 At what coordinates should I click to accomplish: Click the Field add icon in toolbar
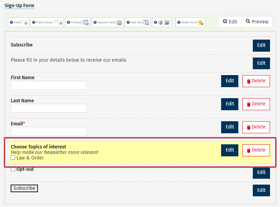point(25,22)
